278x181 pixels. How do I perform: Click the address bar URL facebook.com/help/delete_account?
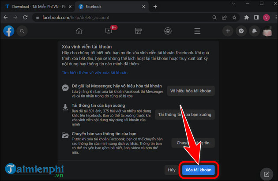(x=76, y=17)
